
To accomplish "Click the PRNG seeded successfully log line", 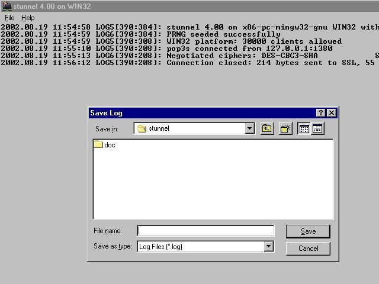I will tap(140, 34).
